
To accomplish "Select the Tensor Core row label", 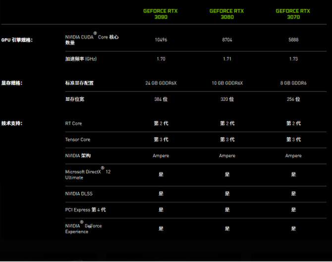I will coord(78,140).
